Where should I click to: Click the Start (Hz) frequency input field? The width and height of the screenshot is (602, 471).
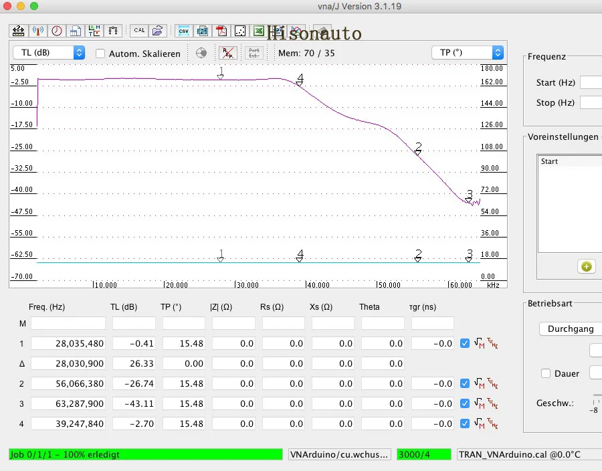pos(591,82)
